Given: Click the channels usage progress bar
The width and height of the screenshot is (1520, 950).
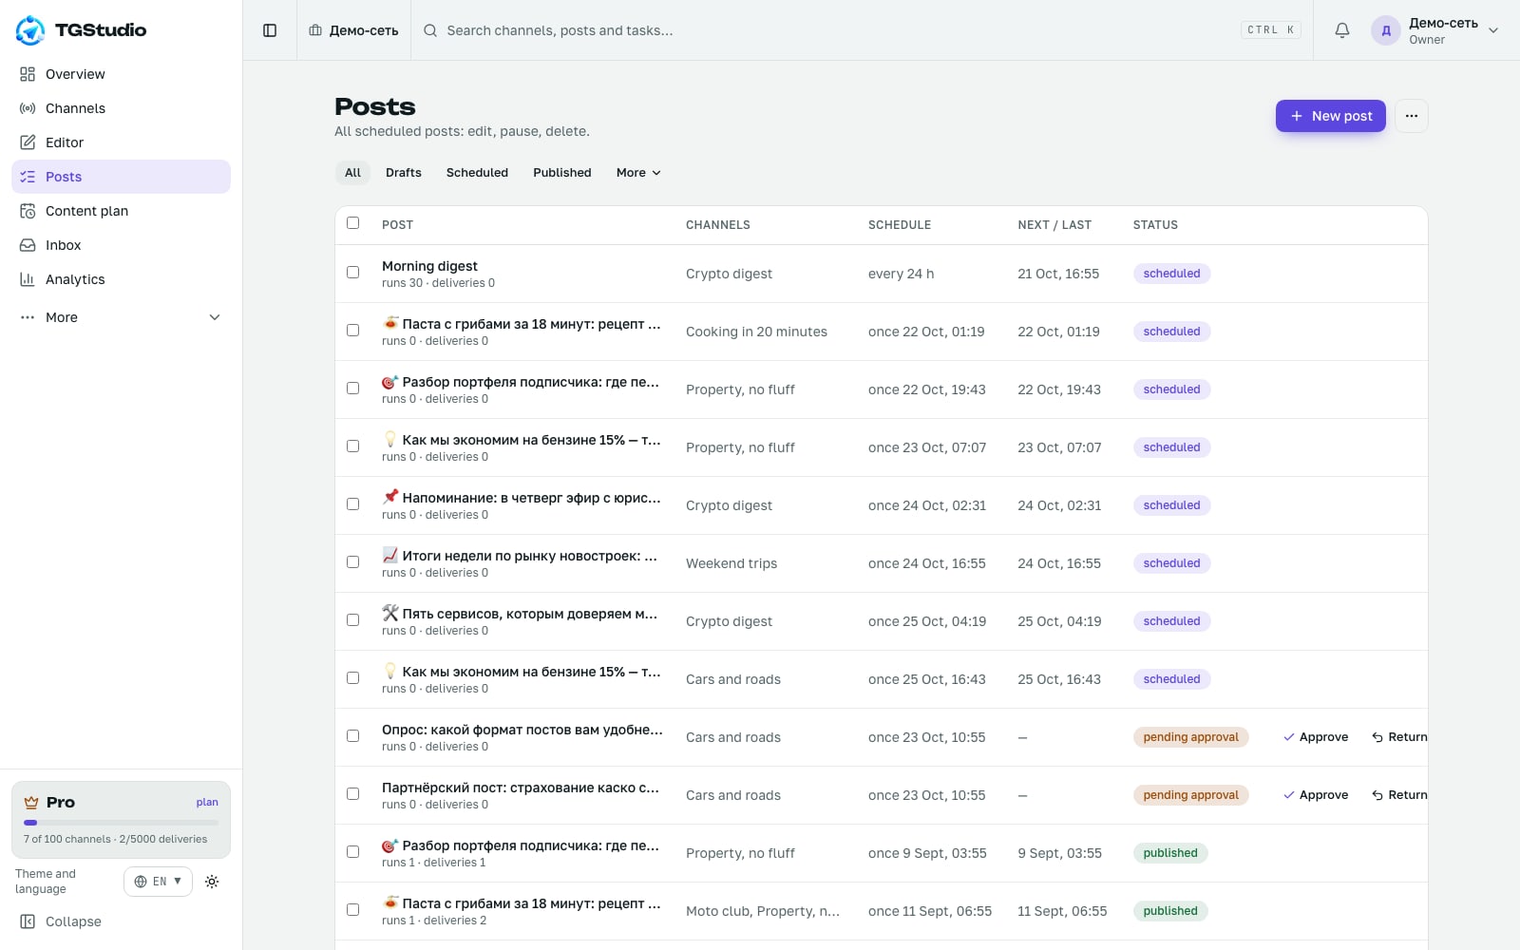Looking at the screenshot, I should (x=121, y=823).
